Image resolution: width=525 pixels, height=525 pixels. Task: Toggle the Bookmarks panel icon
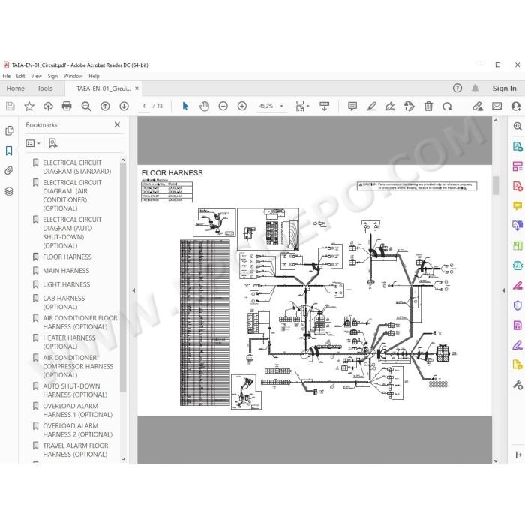pos(9,151)
